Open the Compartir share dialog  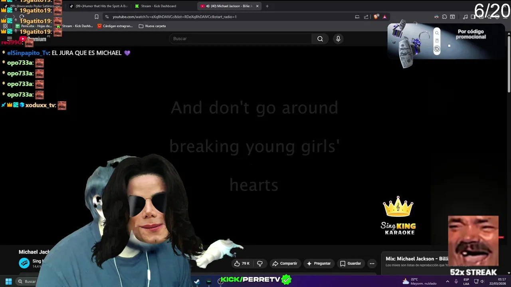coord(285,263)
